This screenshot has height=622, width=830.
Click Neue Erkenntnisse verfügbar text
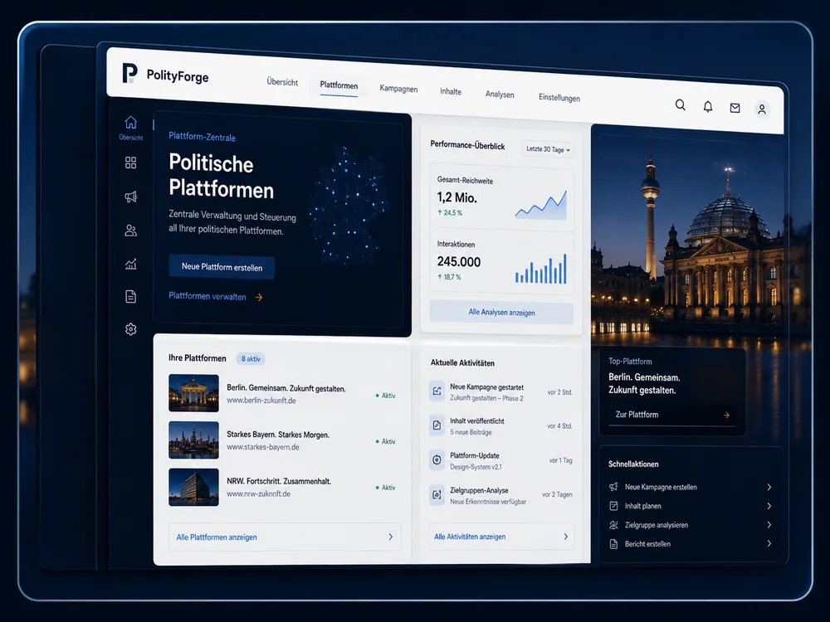coord(488,502)
